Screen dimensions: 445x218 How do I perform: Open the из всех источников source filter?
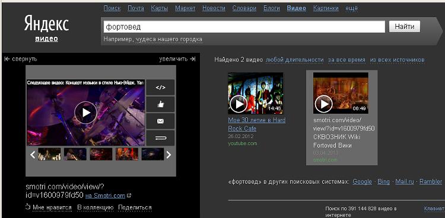click(x=398, y=60)
